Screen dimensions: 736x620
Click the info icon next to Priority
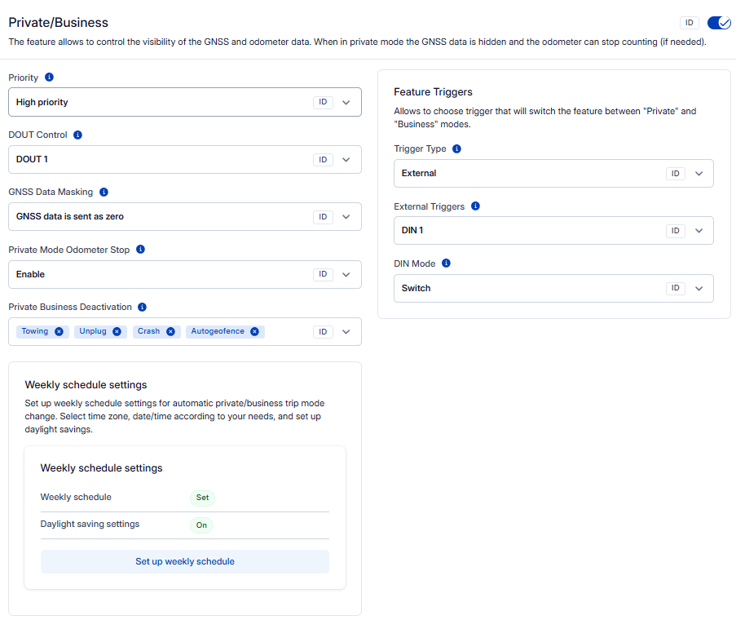pos(49,77)
